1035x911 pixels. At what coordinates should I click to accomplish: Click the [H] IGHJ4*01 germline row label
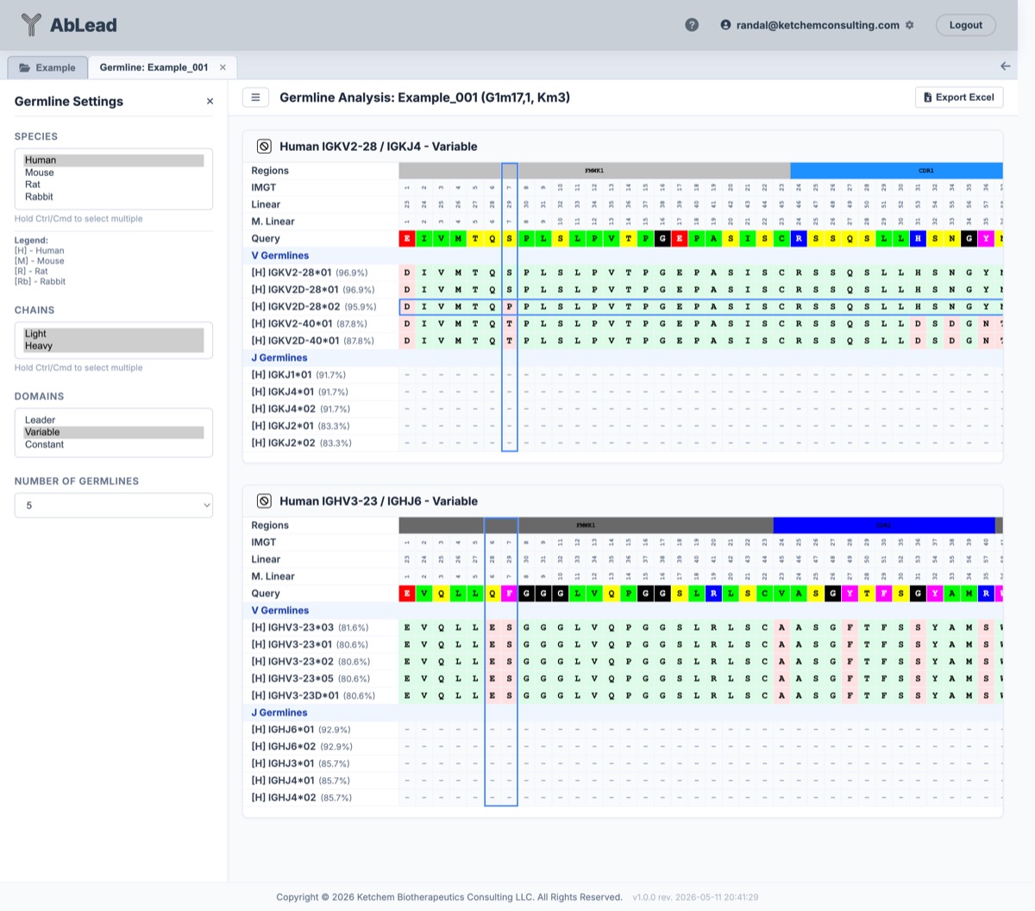pos(301,781)
